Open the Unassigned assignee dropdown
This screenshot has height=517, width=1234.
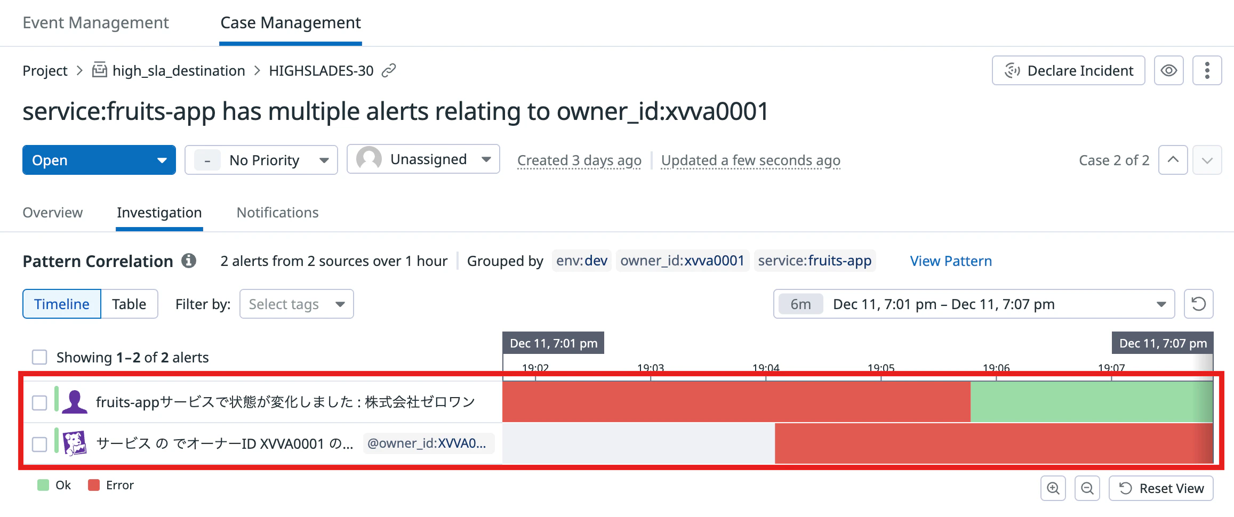tap(423, 159)
